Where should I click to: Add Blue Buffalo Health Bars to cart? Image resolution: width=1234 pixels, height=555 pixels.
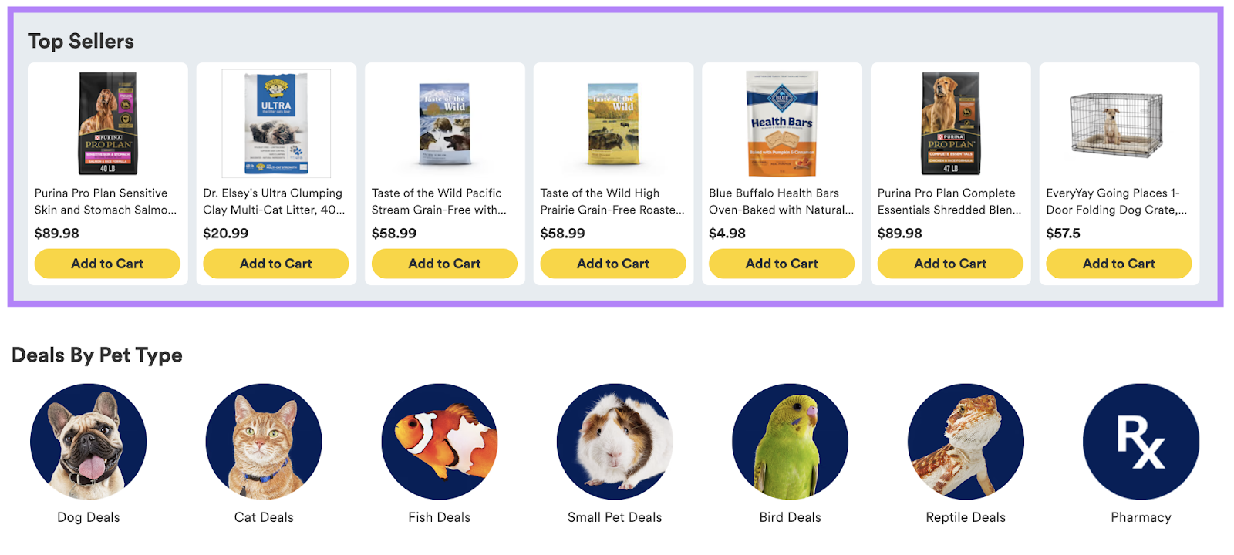(781, 263)
